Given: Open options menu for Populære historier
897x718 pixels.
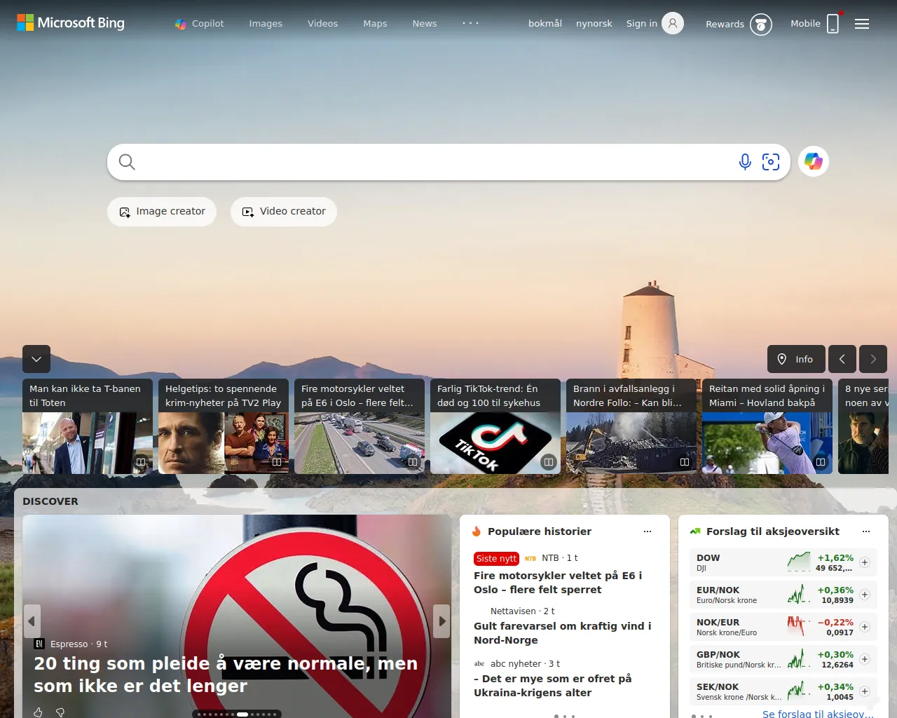Looking at the screenshot, I should (x=648, y=531).
